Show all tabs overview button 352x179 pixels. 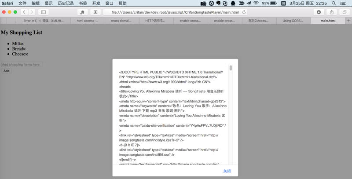(345, 12)
